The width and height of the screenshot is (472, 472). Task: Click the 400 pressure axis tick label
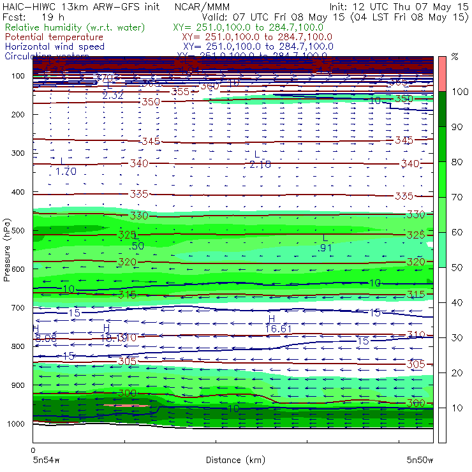pyautogui.click(x=18, y=192)
